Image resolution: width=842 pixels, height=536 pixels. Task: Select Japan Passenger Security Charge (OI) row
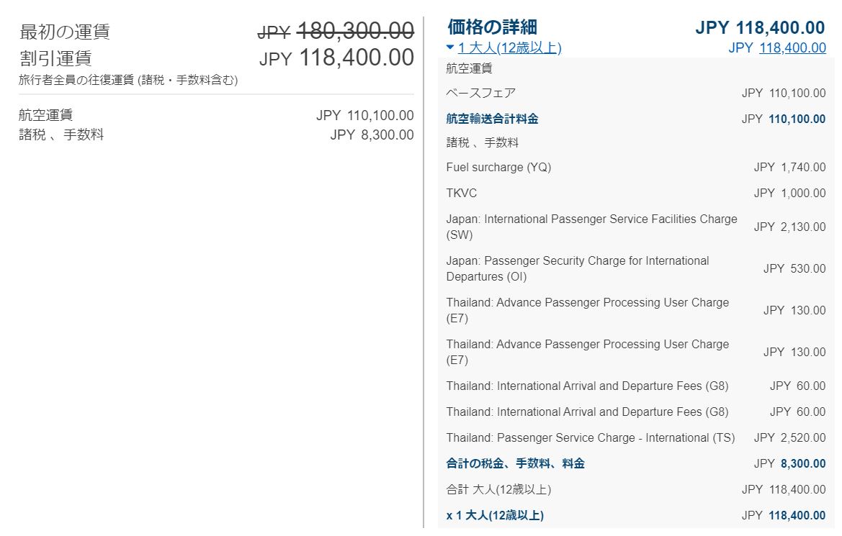point(636,269)
